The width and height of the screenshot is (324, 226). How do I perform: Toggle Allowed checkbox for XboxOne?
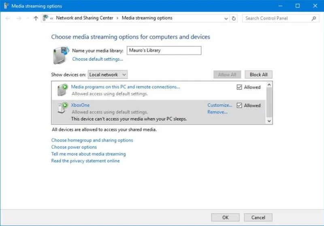click(x=239, y=106)
